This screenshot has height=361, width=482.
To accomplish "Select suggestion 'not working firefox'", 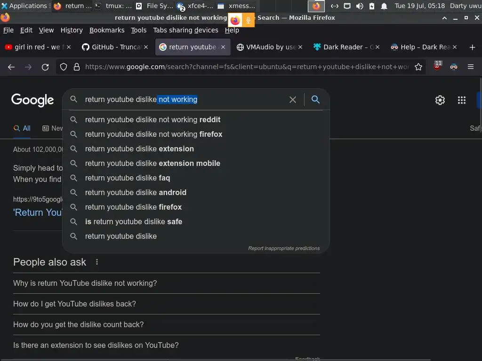I will [196, 134].
